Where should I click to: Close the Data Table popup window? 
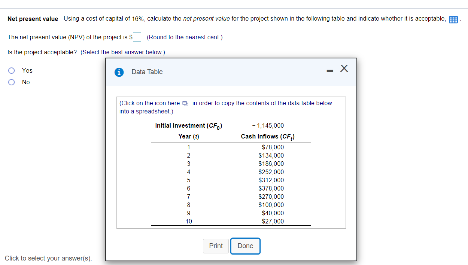click(x=344, y=68)
